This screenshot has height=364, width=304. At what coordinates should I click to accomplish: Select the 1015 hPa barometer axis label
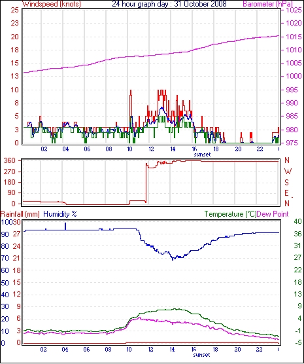click(294, 37)
